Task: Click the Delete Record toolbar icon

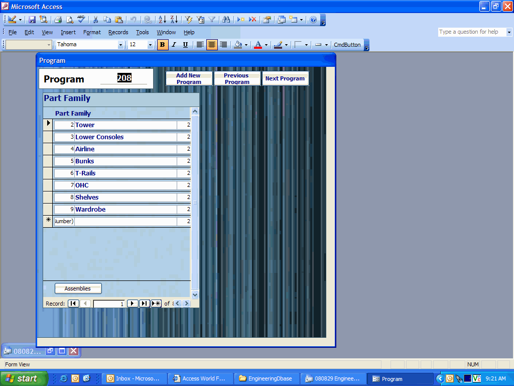Action: tap(252, 20)
